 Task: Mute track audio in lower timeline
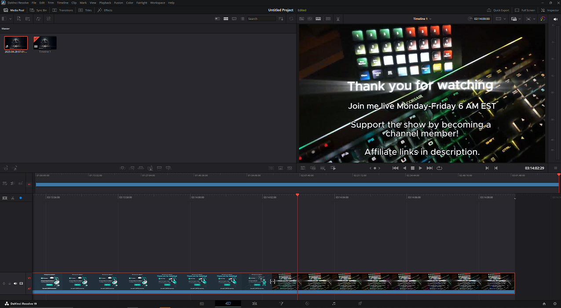[x=15, y=283]
